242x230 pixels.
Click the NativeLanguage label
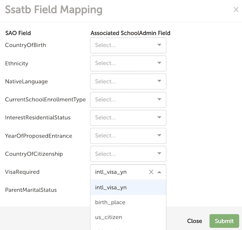click(x=27, y=81)
